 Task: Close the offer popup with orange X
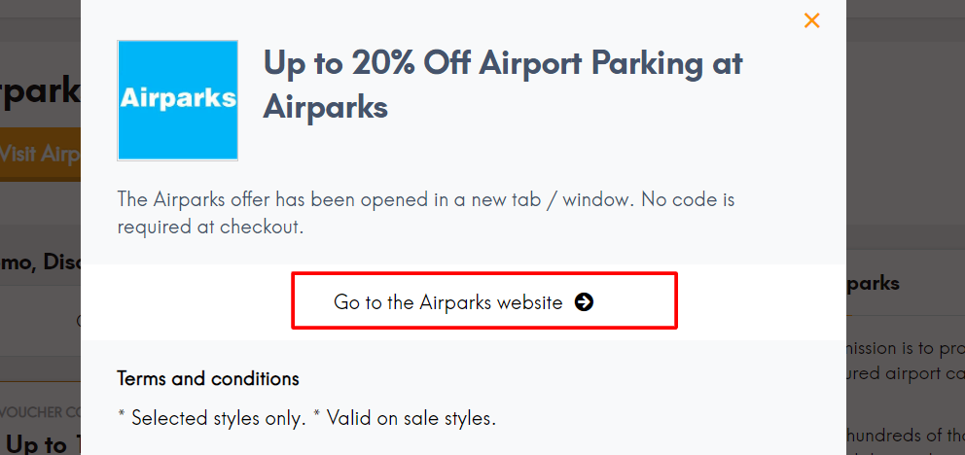click(811, 21)
